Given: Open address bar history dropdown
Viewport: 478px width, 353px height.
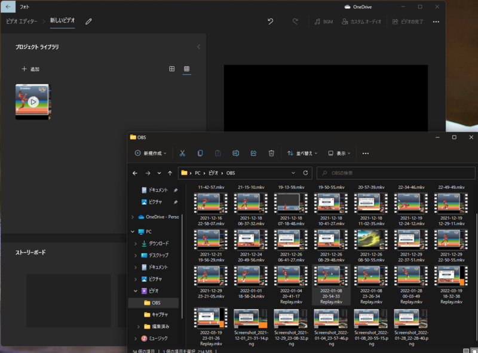Looking at the screenshot, I should [x=293, y=173].
